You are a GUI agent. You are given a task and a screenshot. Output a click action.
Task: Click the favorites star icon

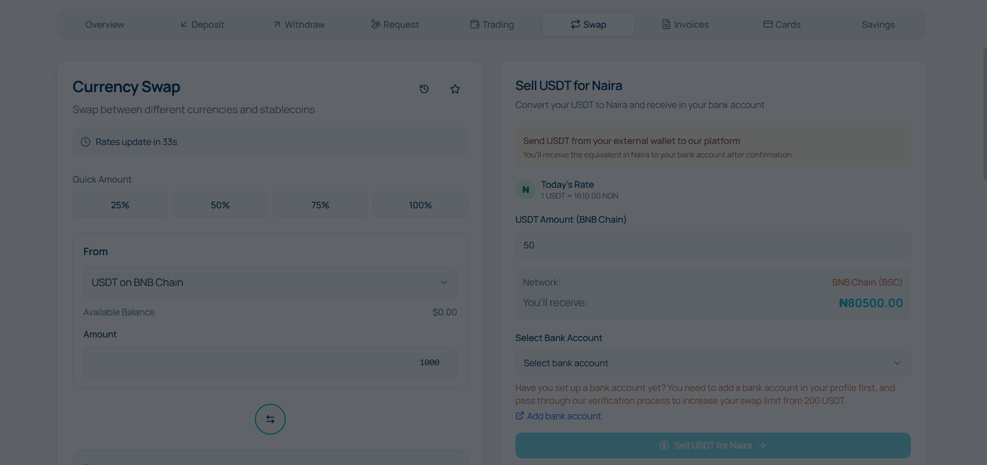pyautogui.click(x=455, y=89)
